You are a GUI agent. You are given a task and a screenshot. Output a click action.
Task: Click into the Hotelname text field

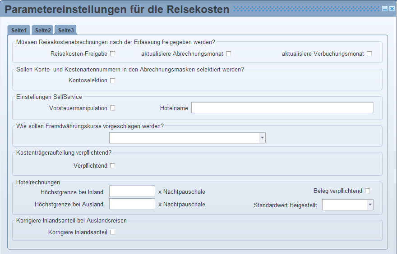tap(282, 108)
